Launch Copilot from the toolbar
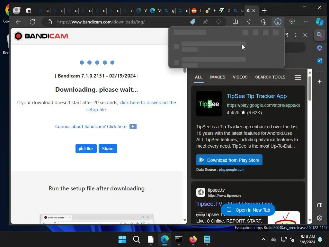This screenshot has width=329, height=247. [320, 22]
